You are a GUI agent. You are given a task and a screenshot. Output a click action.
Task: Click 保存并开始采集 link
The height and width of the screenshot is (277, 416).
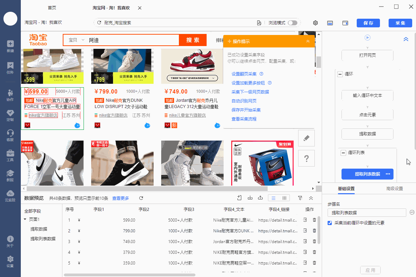246,110
